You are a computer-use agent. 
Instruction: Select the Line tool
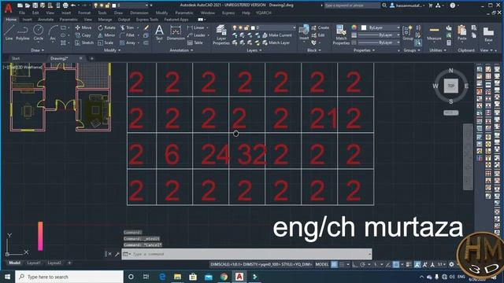pyautogui.click(x=9, y=33)
